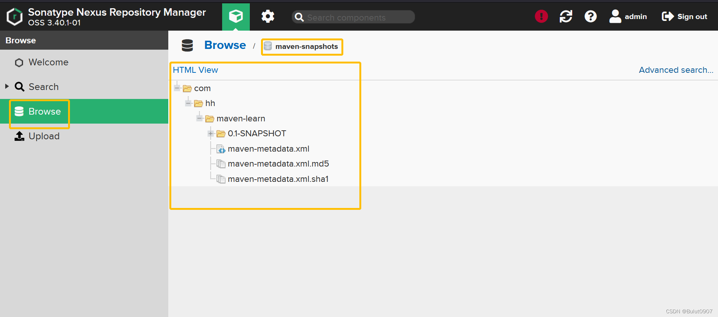This screenshot has height=317, width=718.
Task: Click the 0.1-SNAPSHOT folder icon
Action: (221, 134)
